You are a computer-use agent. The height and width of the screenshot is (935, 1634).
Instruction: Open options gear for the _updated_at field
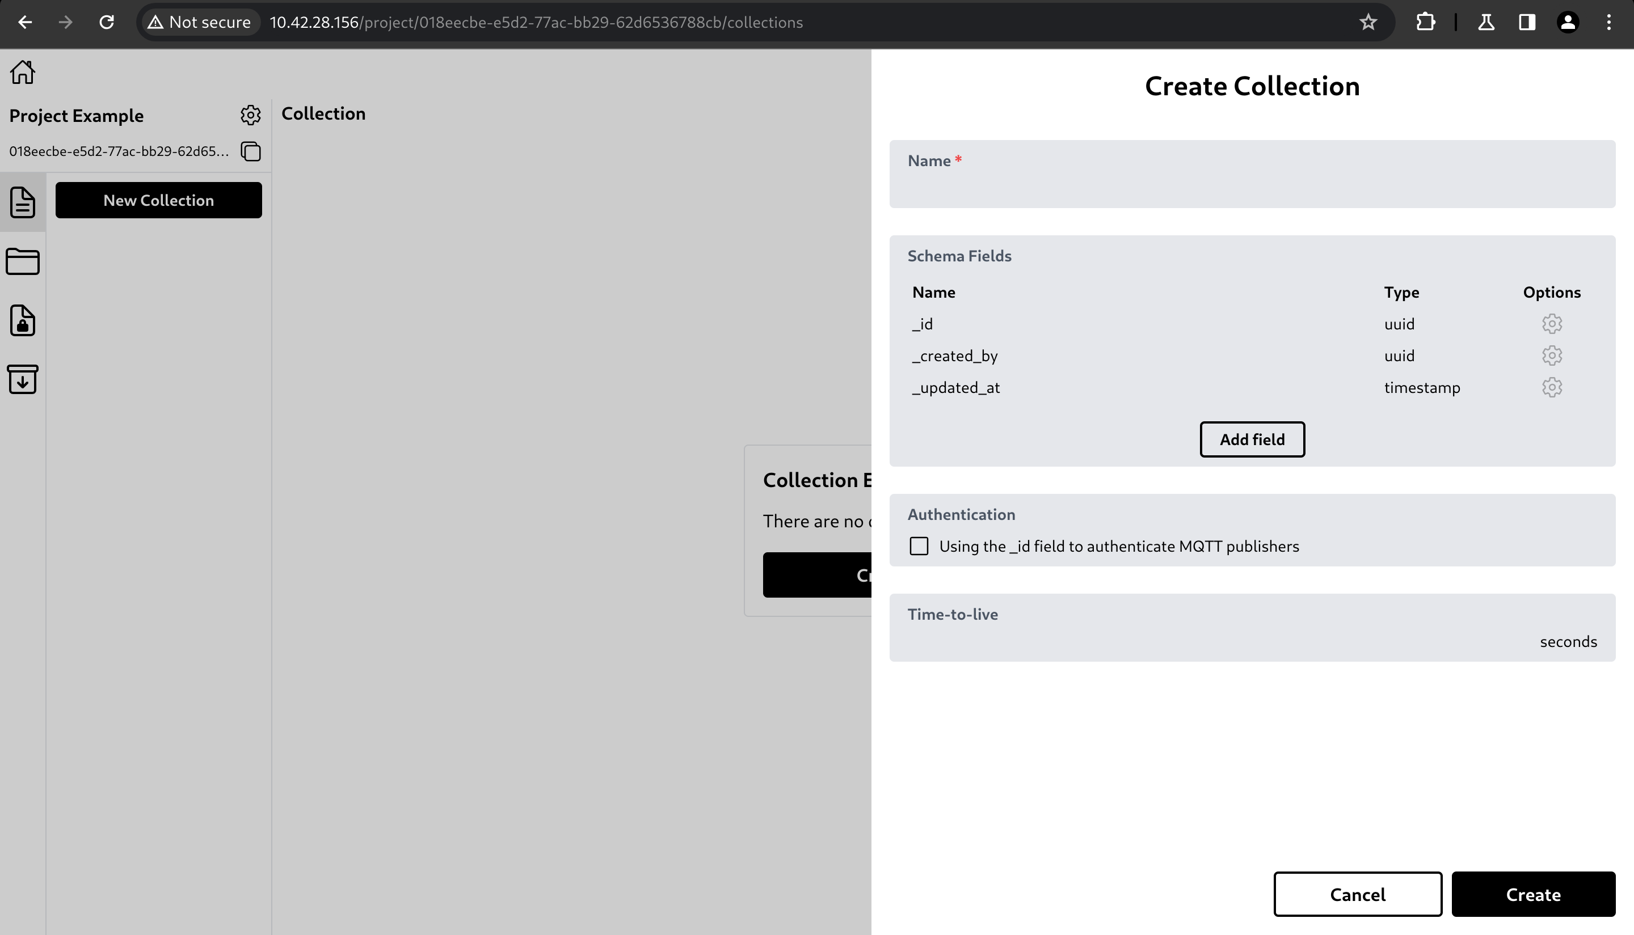point(1552,387)
